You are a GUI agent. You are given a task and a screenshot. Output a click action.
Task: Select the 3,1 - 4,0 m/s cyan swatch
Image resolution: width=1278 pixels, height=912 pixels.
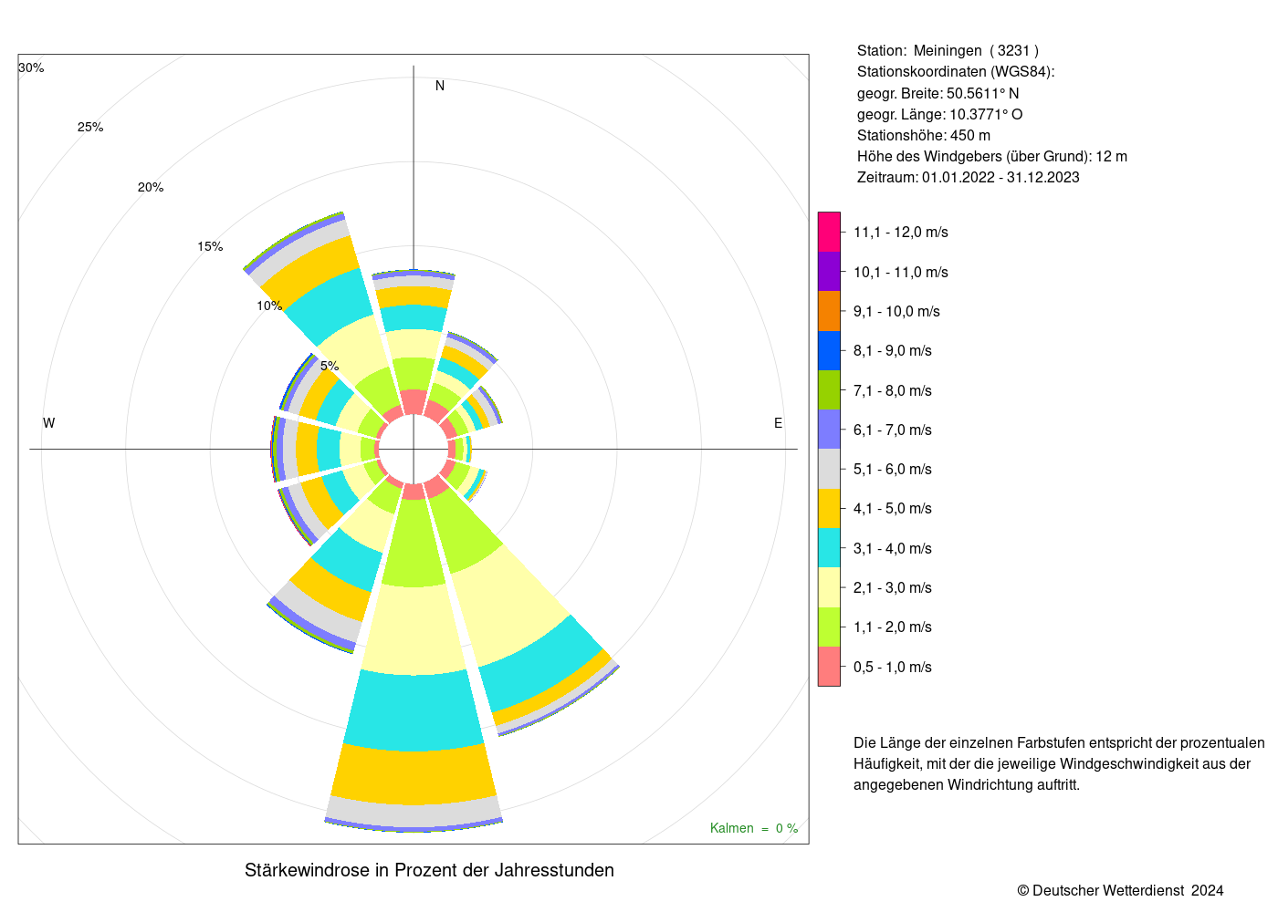coord(829,548)
